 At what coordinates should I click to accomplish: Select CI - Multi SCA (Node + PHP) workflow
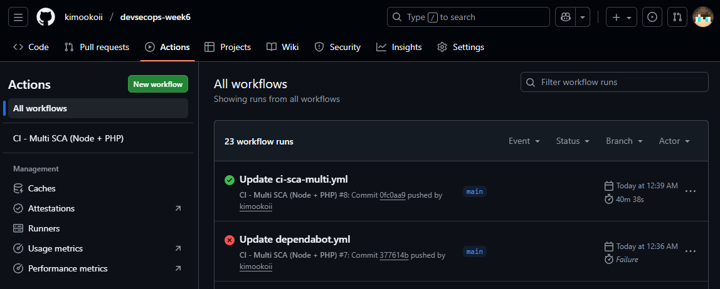pos(68,138)
